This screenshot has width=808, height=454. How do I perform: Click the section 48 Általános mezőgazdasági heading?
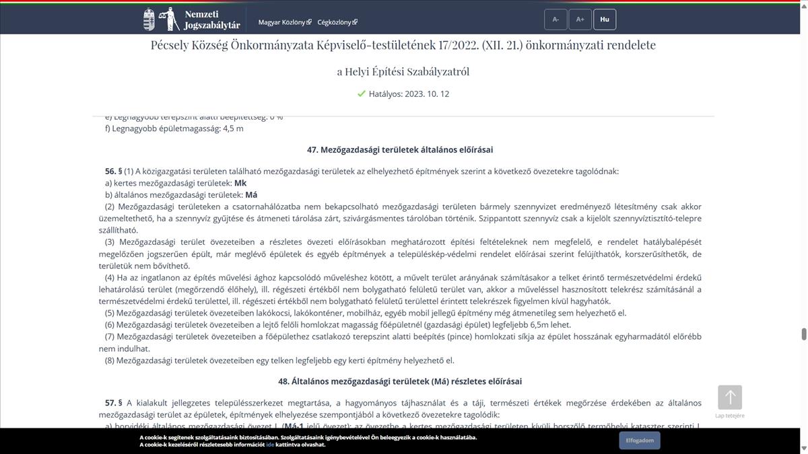pos(404,381)
